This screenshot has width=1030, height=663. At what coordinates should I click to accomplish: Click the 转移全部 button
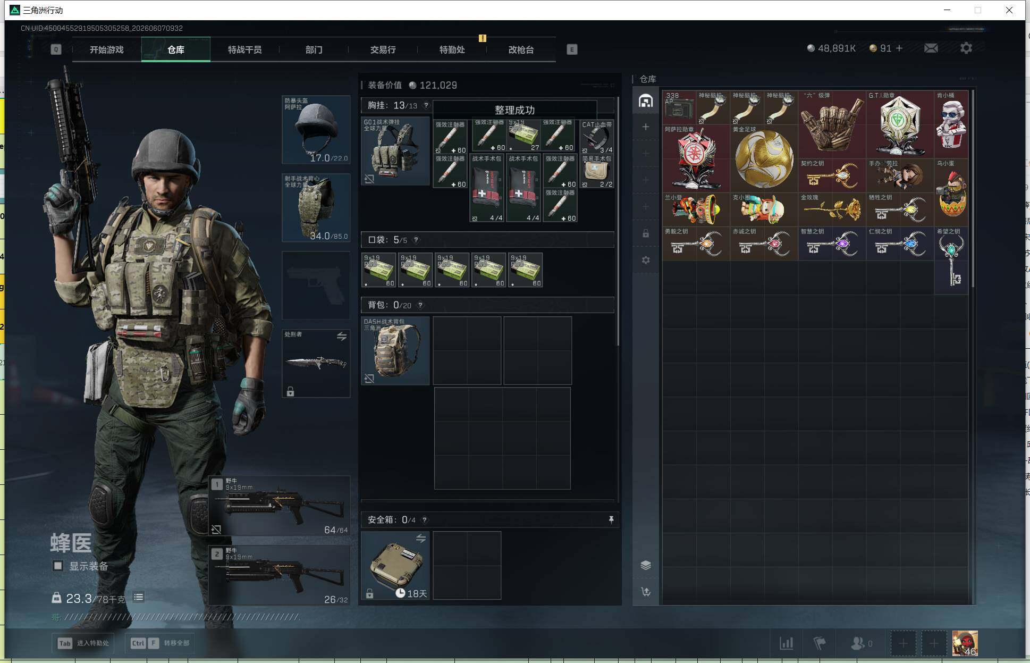pyautogui.click(x=161, y=643)
